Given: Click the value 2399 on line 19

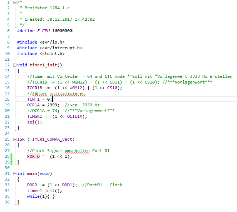Looking at the screenshot, I should 52,105.
